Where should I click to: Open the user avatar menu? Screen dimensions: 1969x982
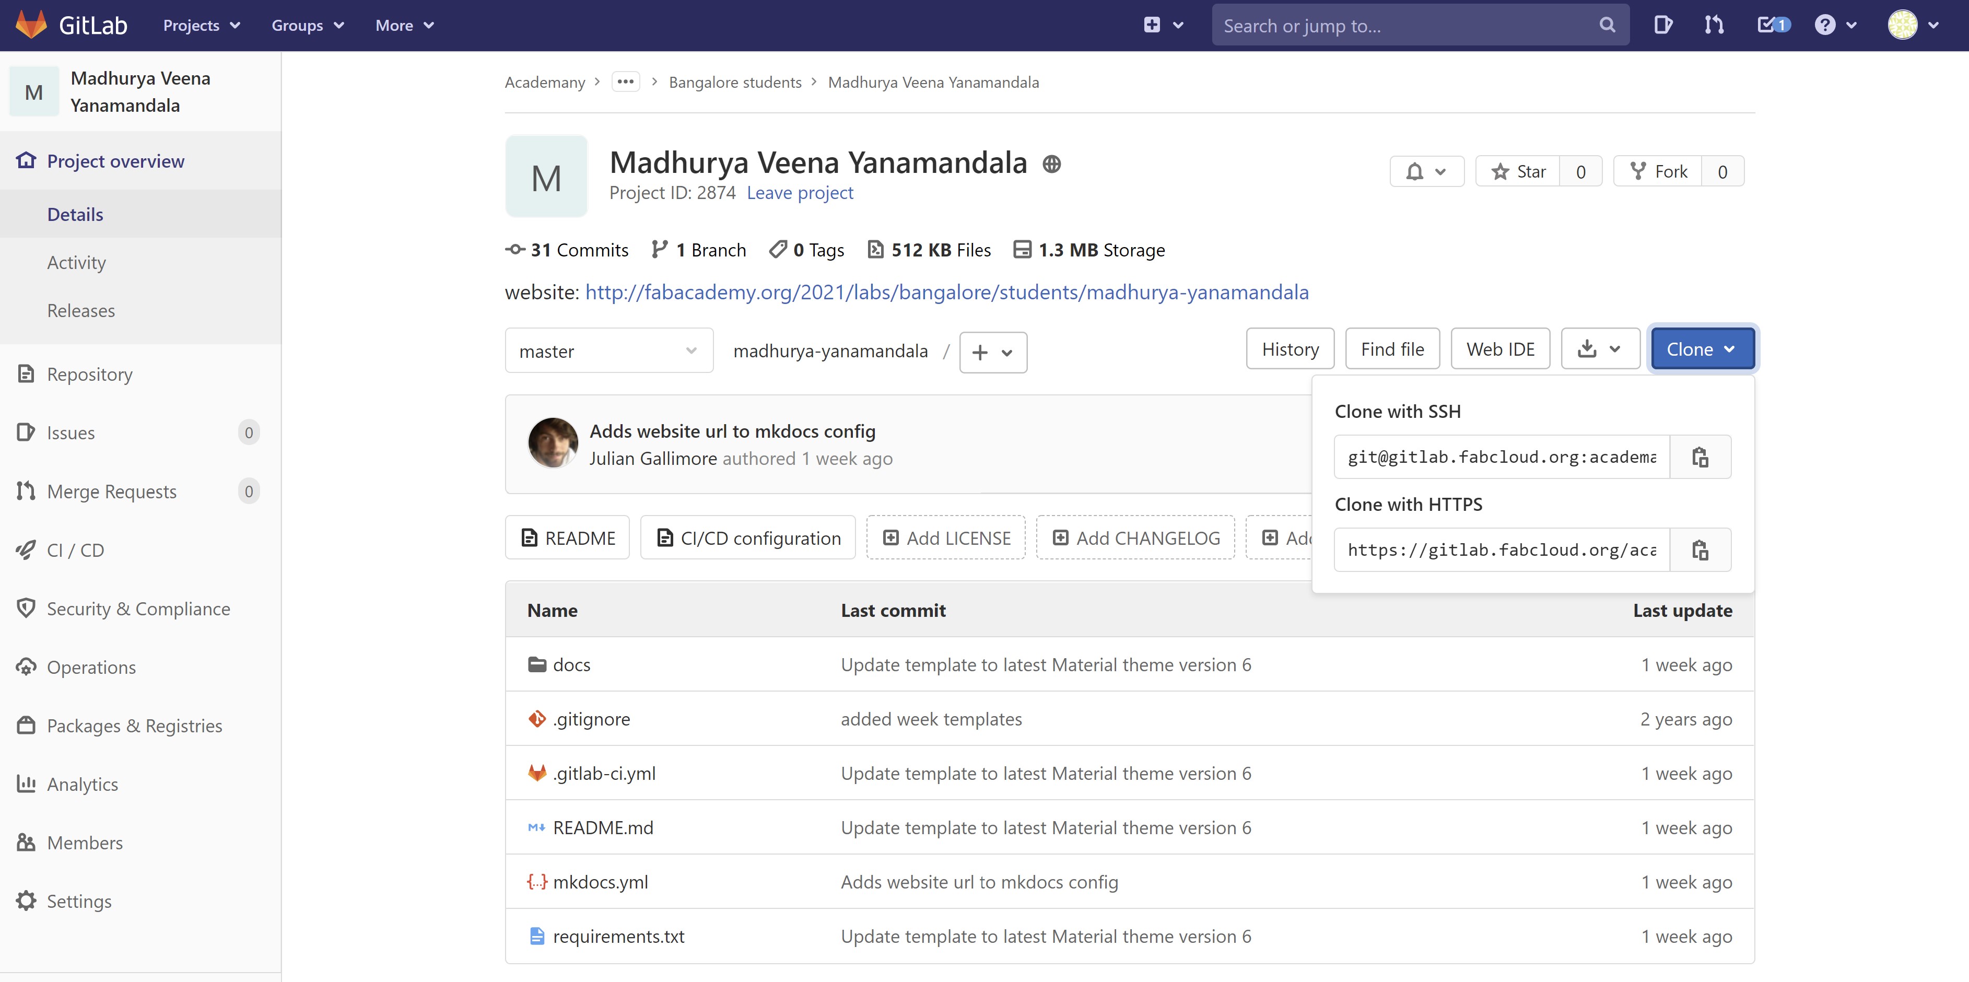1913,25
